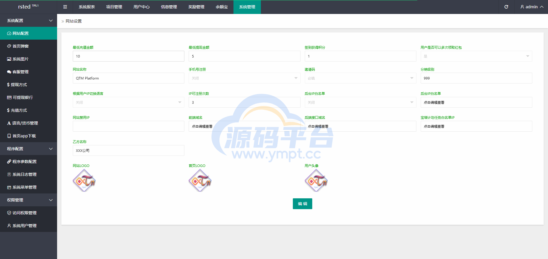Click the 最低充值金额 input field
548x259 pixels.
pyautogui.click(x=128, y=56)
